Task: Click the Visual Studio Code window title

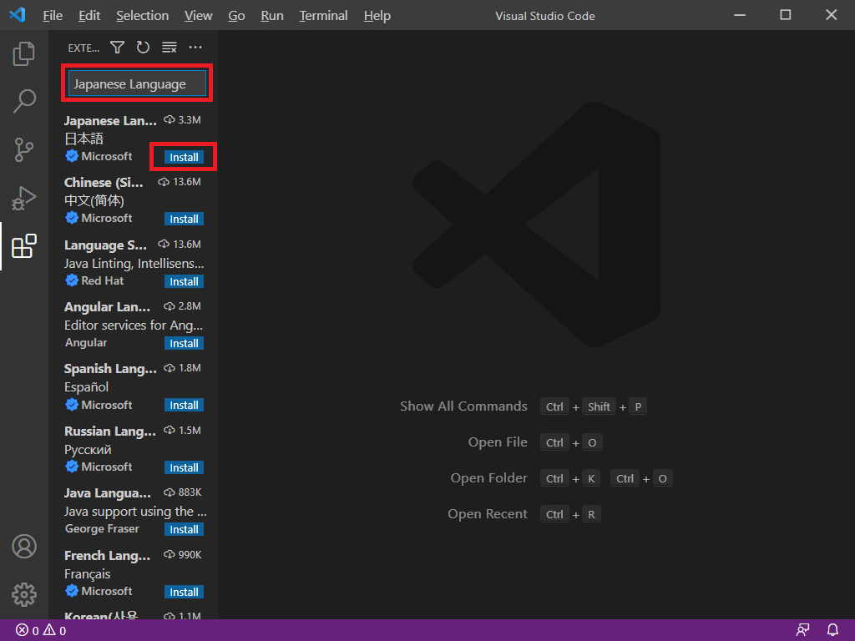Action: click(544, 16)
